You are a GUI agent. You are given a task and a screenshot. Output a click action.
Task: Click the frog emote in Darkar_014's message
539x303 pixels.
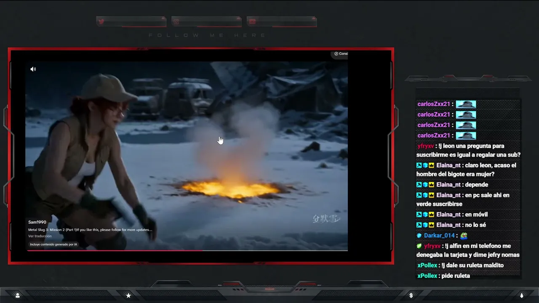[x=464, y=236]
